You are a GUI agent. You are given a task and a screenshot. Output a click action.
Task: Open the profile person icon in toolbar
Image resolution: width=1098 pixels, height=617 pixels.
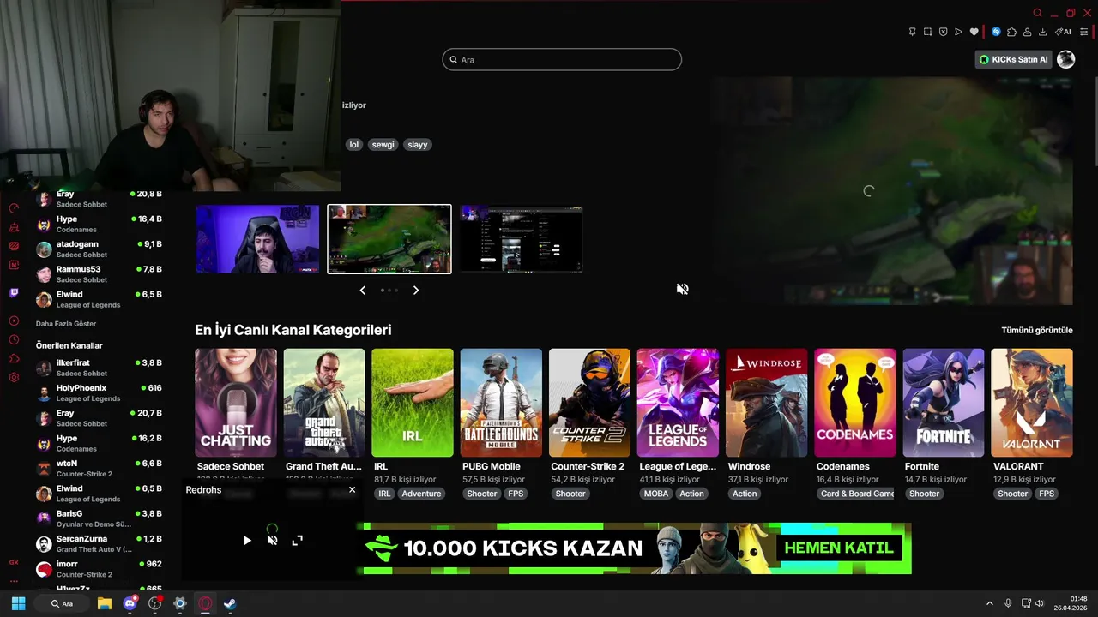pos(1027,32)
